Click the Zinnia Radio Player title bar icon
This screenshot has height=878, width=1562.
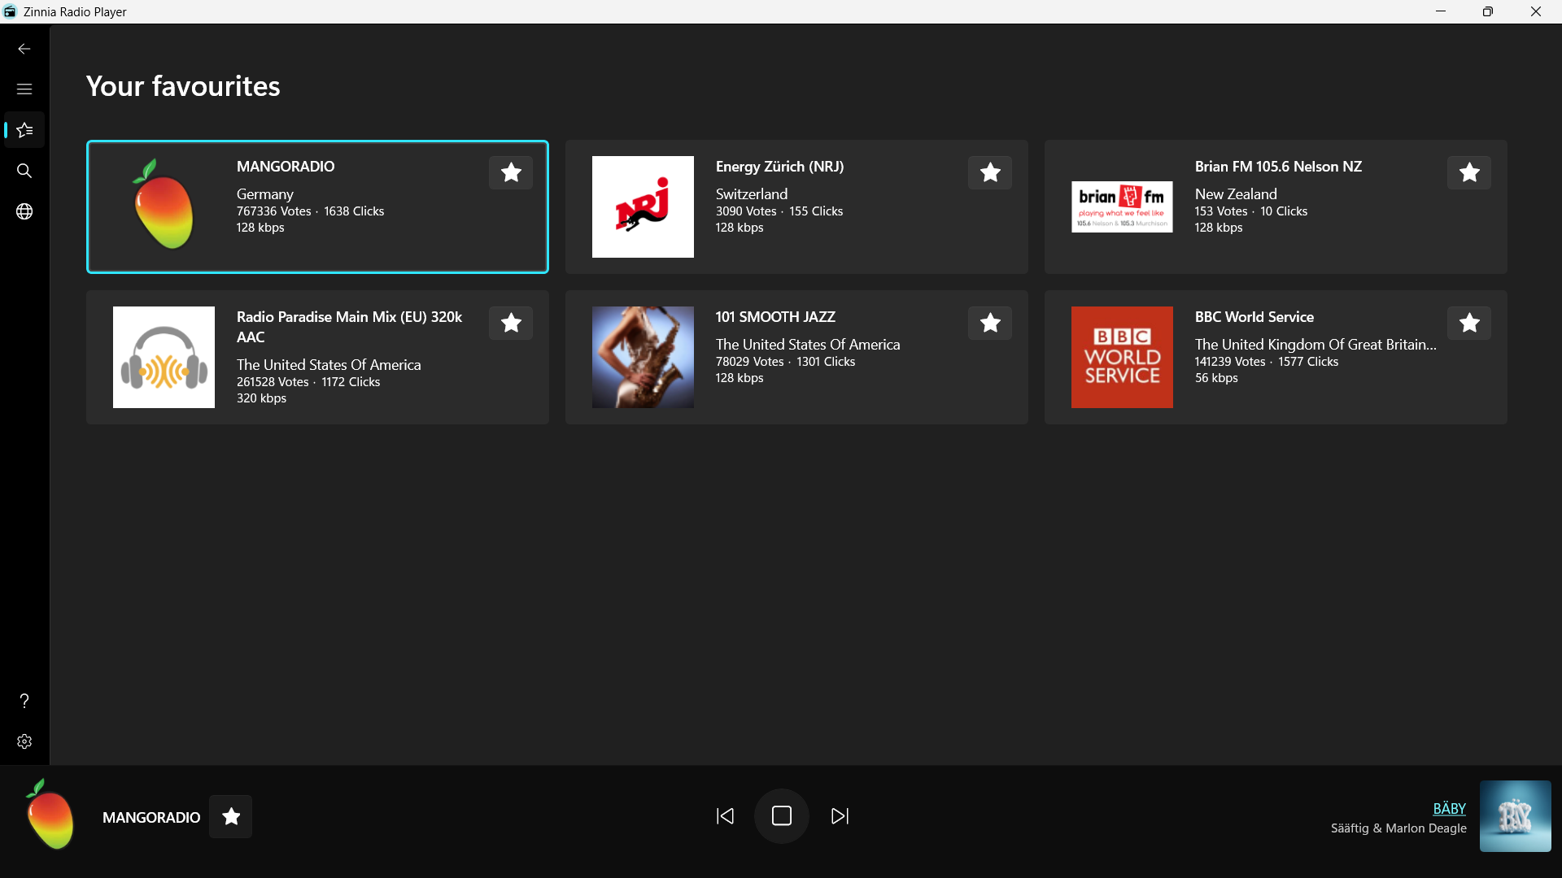pos(10,11)
